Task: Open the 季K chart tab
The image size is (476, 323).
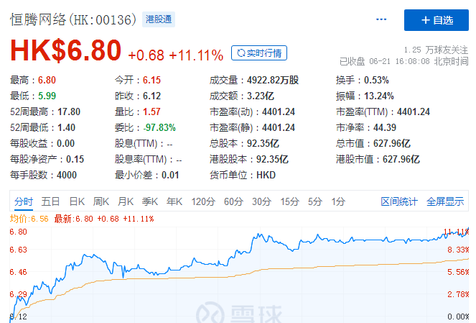Action: tap(149, 201)
